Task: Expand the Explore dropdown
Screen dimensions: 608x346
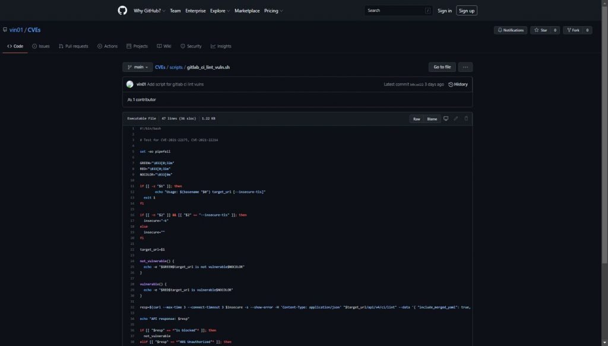Action: click(x=220, y=11)
